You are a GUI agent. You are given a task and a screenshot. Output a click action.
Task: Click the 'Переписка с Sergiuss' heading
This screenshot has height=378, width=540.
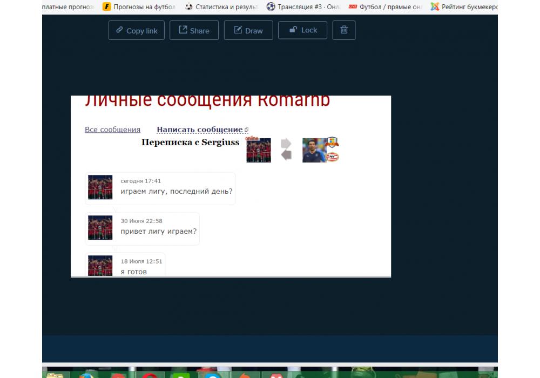(x=191, y=142)
